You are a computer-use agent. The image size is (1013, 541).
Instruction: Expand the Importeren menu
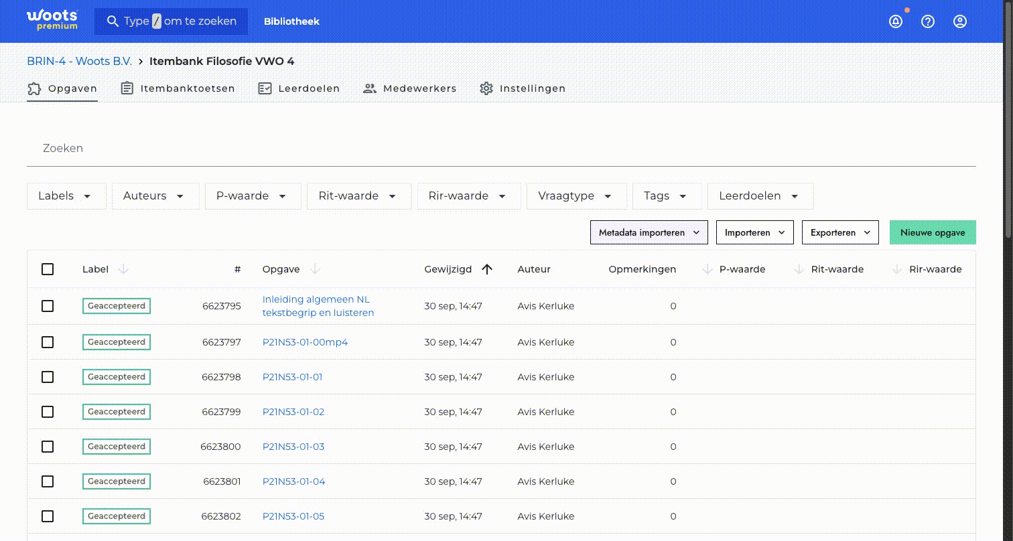click(x=755, y=232)
